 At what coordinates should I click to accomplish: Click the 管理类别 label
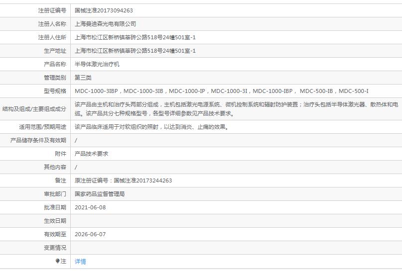pyautogui.click(x=55, y=78)
